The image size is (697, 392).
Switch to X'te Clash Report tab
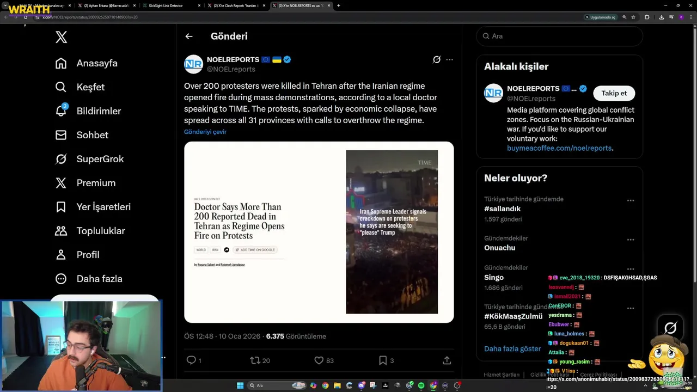click(236, 5)
